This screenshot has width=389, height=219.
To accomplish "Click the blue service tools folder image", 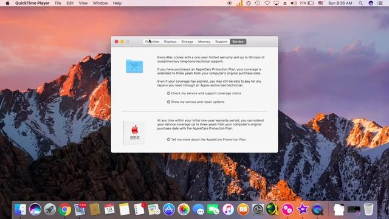I will [x=134, y=66].
